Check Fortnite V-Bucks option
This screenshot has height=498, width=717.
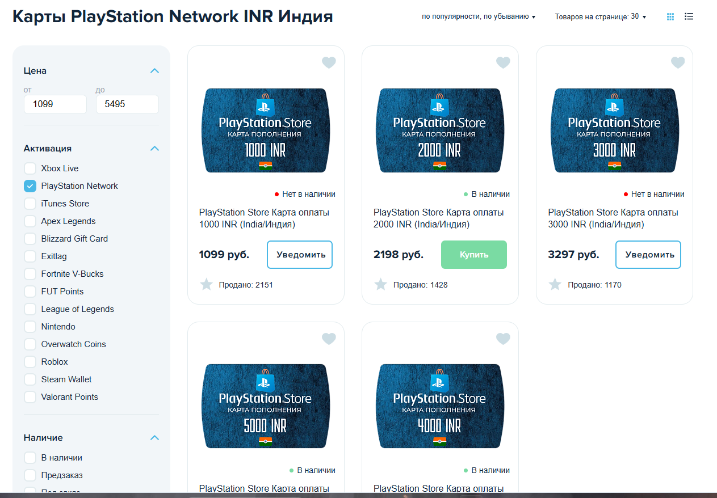[x=30, y=274]
